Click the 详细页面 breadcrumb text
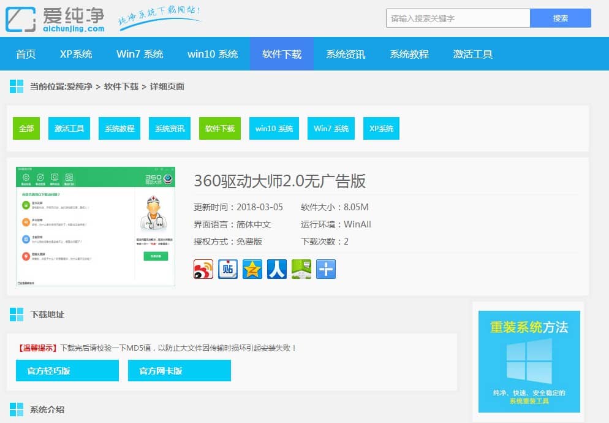The height and width of the screenshot is (423, 609). coord(167,86)
